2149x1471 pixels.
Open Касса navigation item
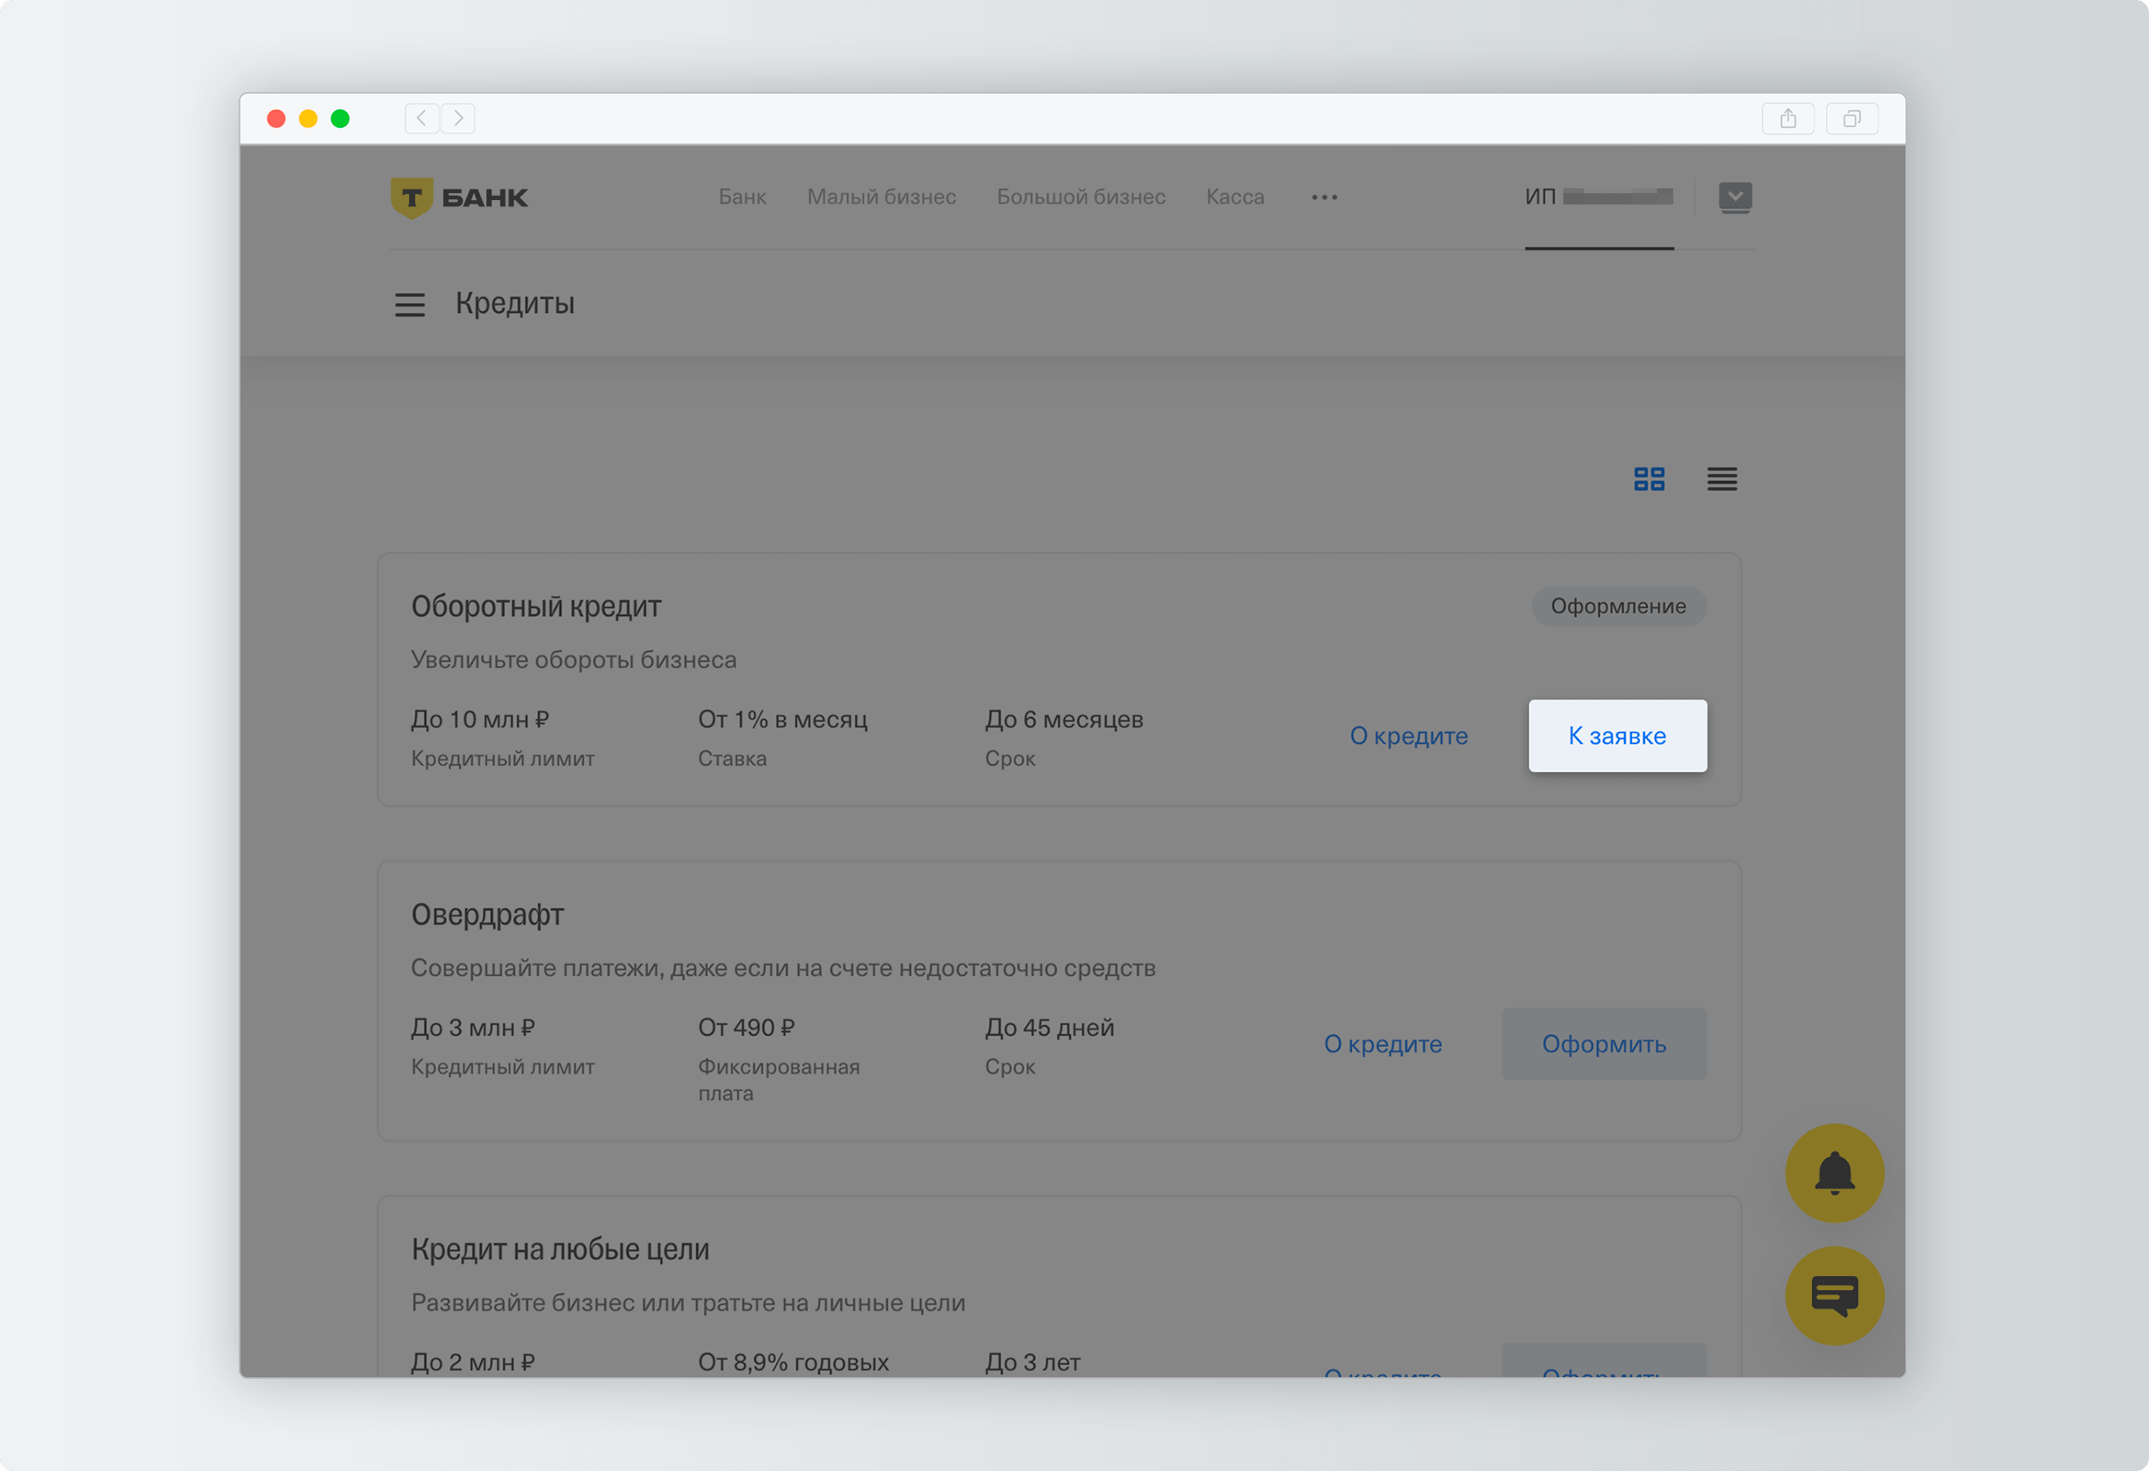point(1234,197)
